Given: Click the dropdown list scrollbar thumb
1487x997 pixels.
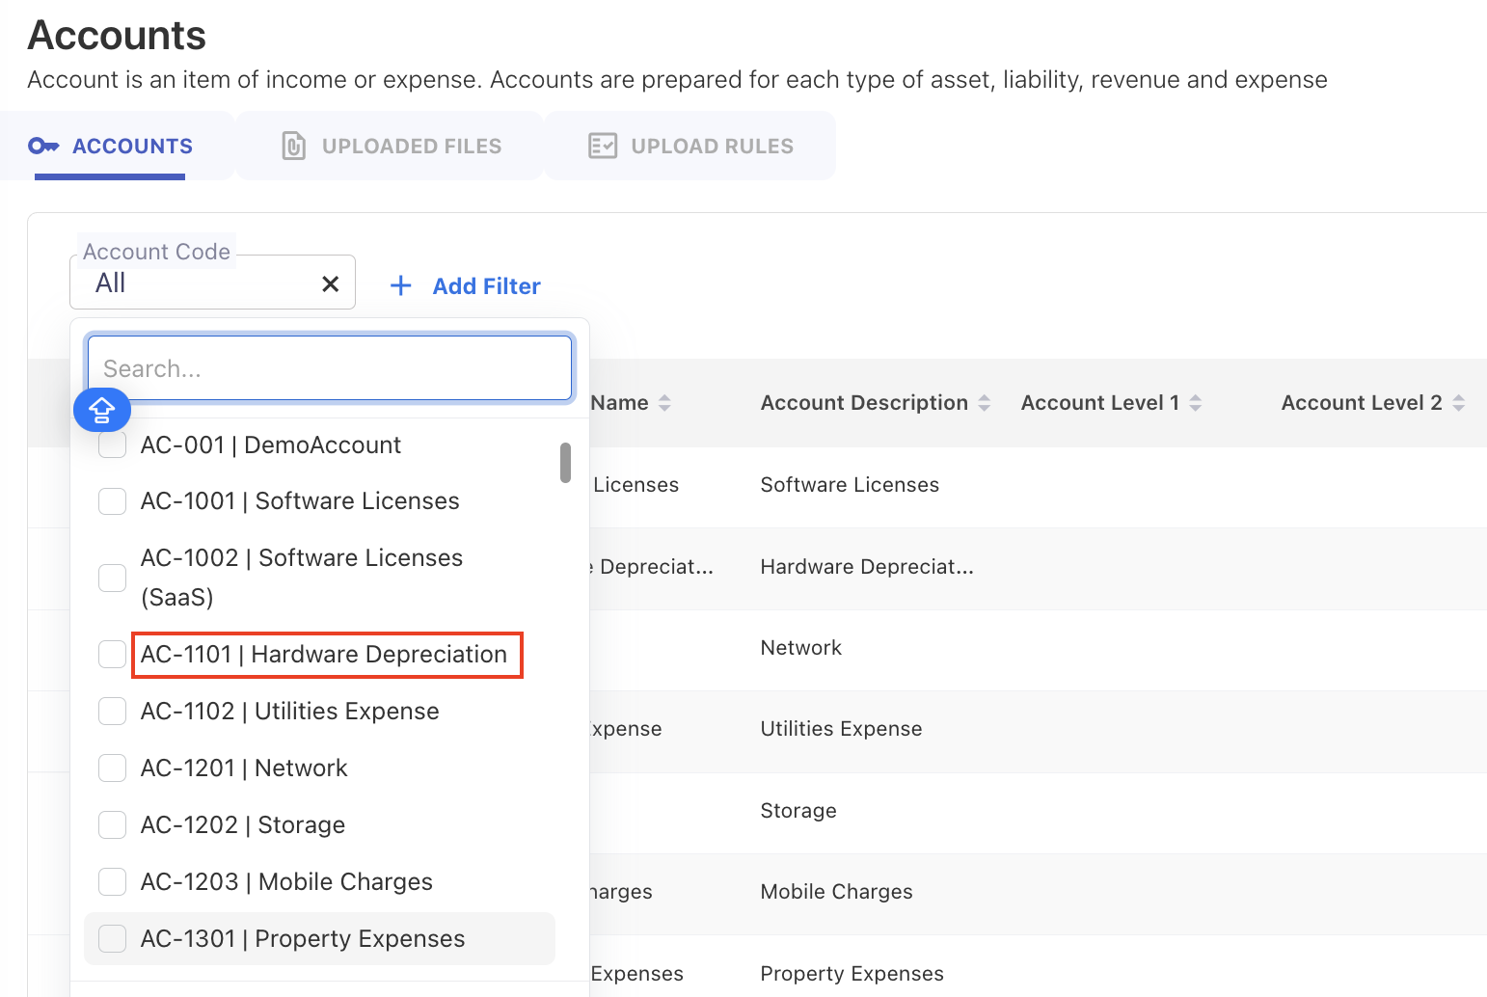Looking at the screenshot, I should 565,463.
